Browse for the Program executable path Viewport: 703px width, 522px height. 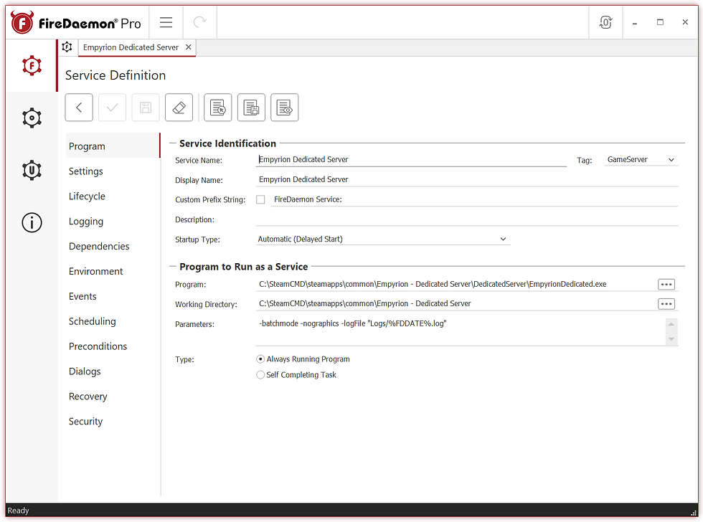(666, 284)
